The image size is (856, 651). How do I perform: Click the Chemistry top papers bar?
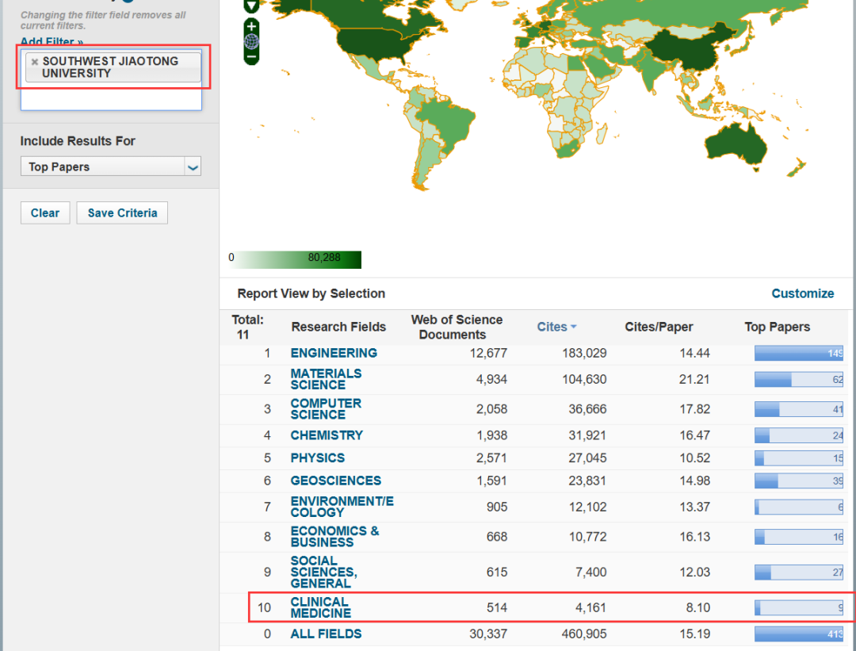coord(799,435)
